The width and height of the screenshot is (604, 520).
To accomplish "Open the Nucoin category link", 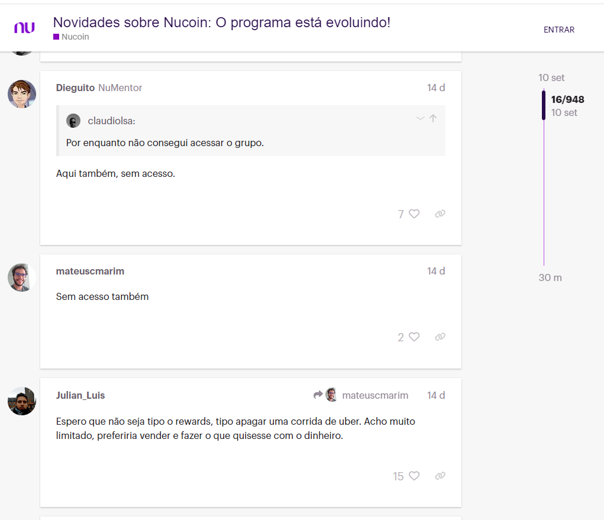I will click(75, 37).
